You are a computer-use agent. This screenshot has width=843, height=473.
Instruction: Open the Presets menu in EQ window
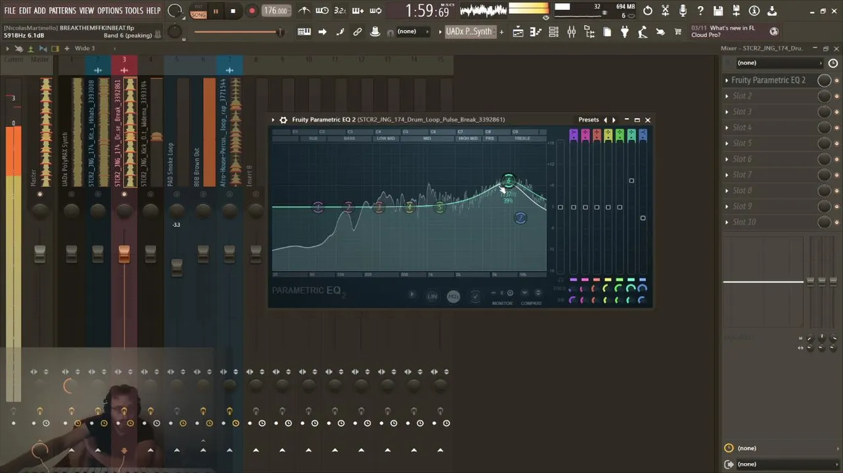coord(589,120)
